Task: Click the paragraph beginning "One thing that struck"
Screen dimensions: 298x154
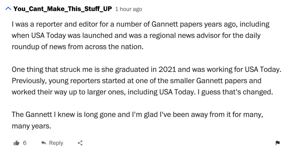Action: [146, 81]
